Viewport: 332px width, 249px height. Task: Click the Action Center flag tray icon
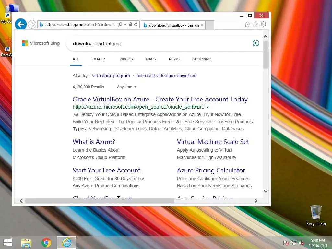coord(286,243)
